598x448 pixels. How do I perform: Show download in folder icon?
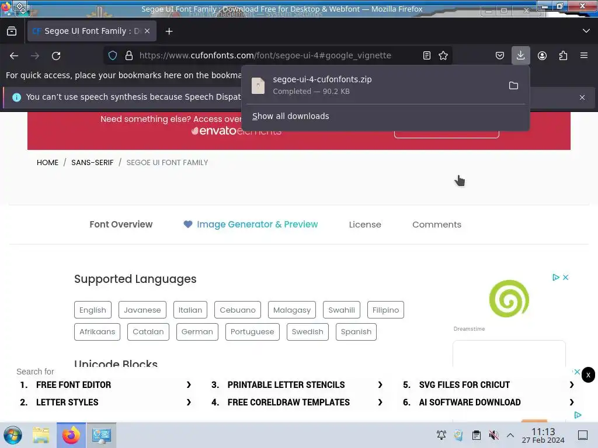click(x=513, y=85)
